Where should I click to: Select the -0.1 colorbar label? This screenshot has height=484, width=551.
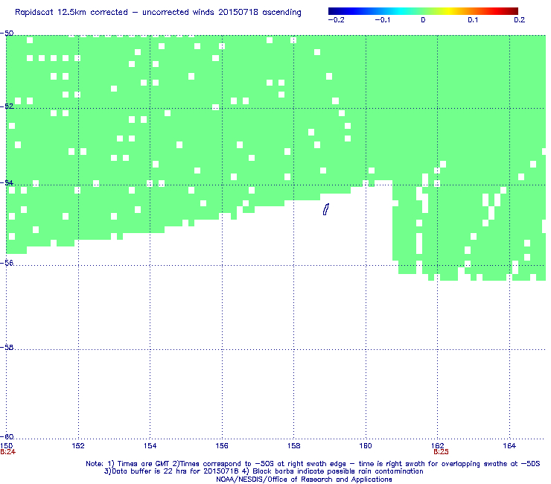click(382, 20)
